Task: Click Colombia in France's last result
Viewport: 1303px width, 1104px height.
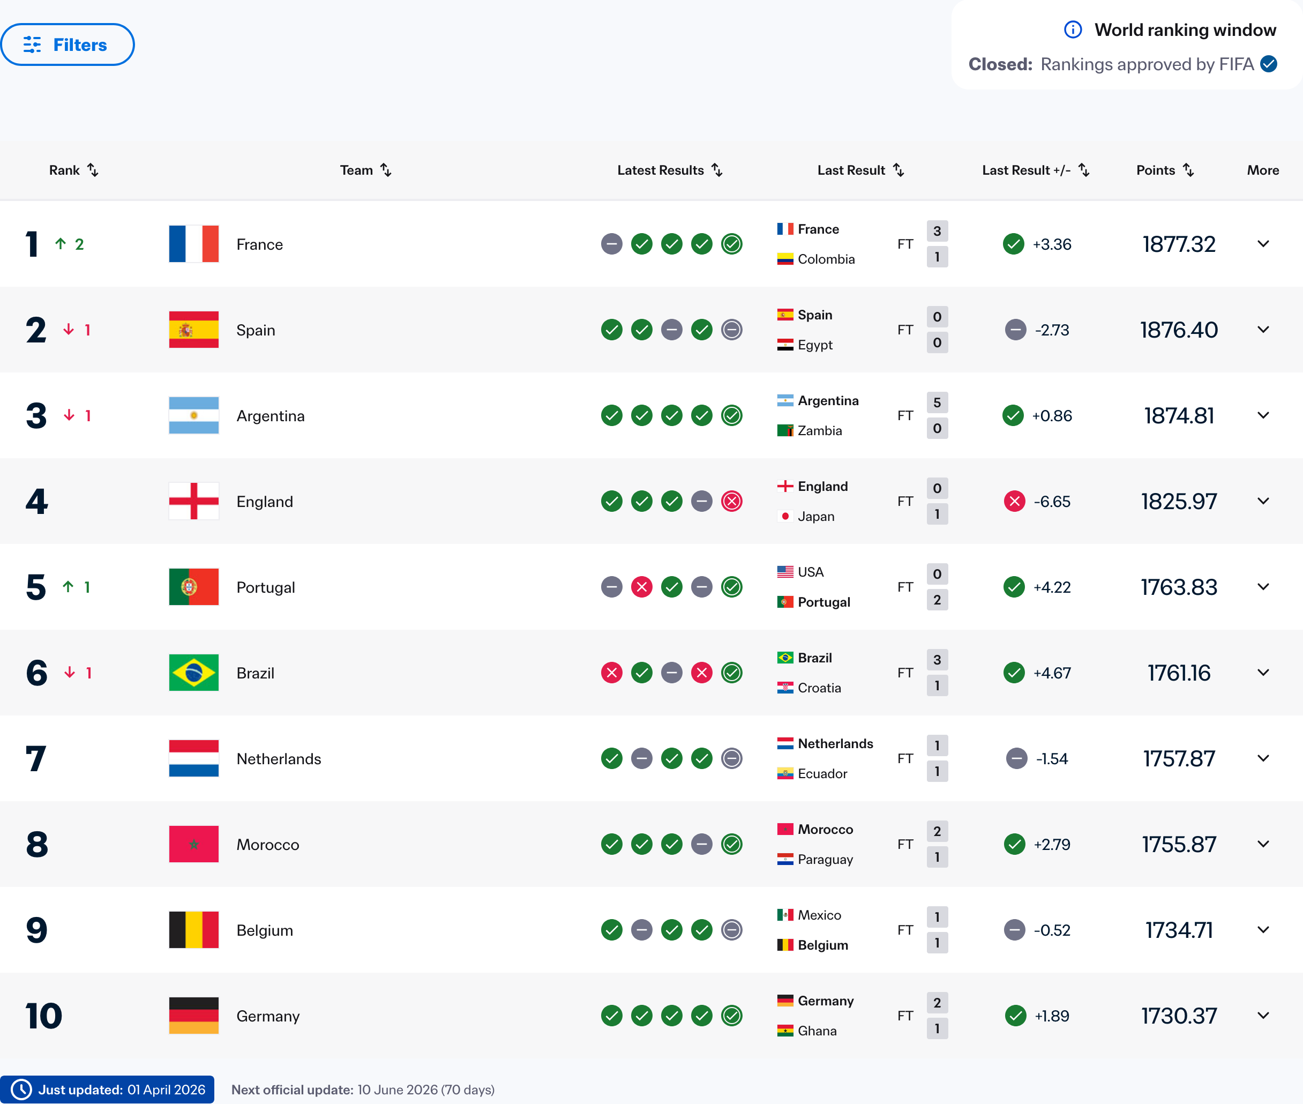Action: (x=825, y=259)
